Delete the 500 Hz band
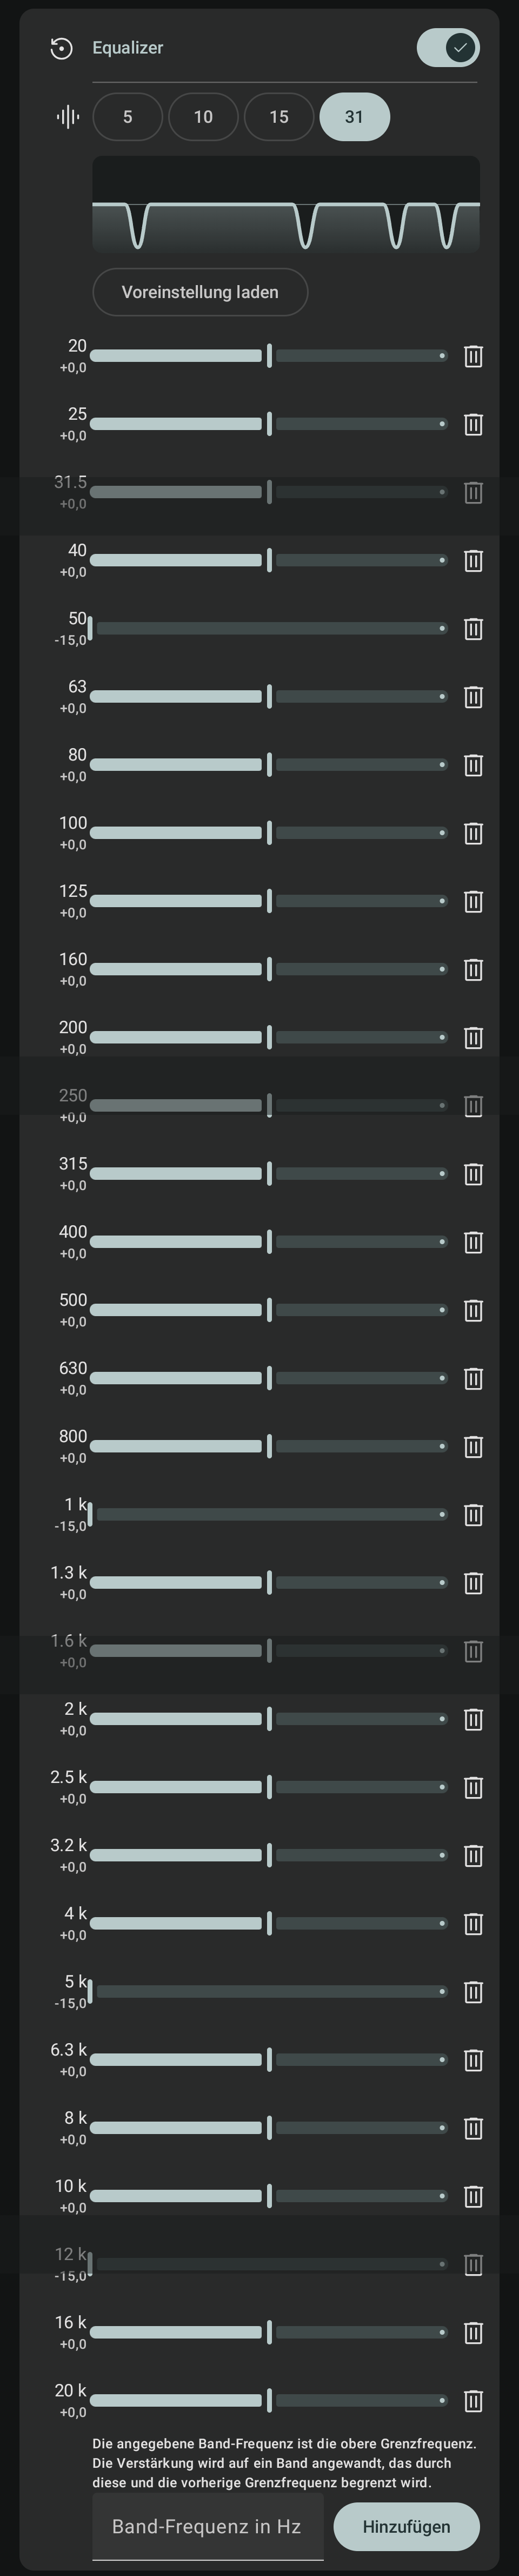Screen dimensions: 519x2576 [x=473, y=1310]
